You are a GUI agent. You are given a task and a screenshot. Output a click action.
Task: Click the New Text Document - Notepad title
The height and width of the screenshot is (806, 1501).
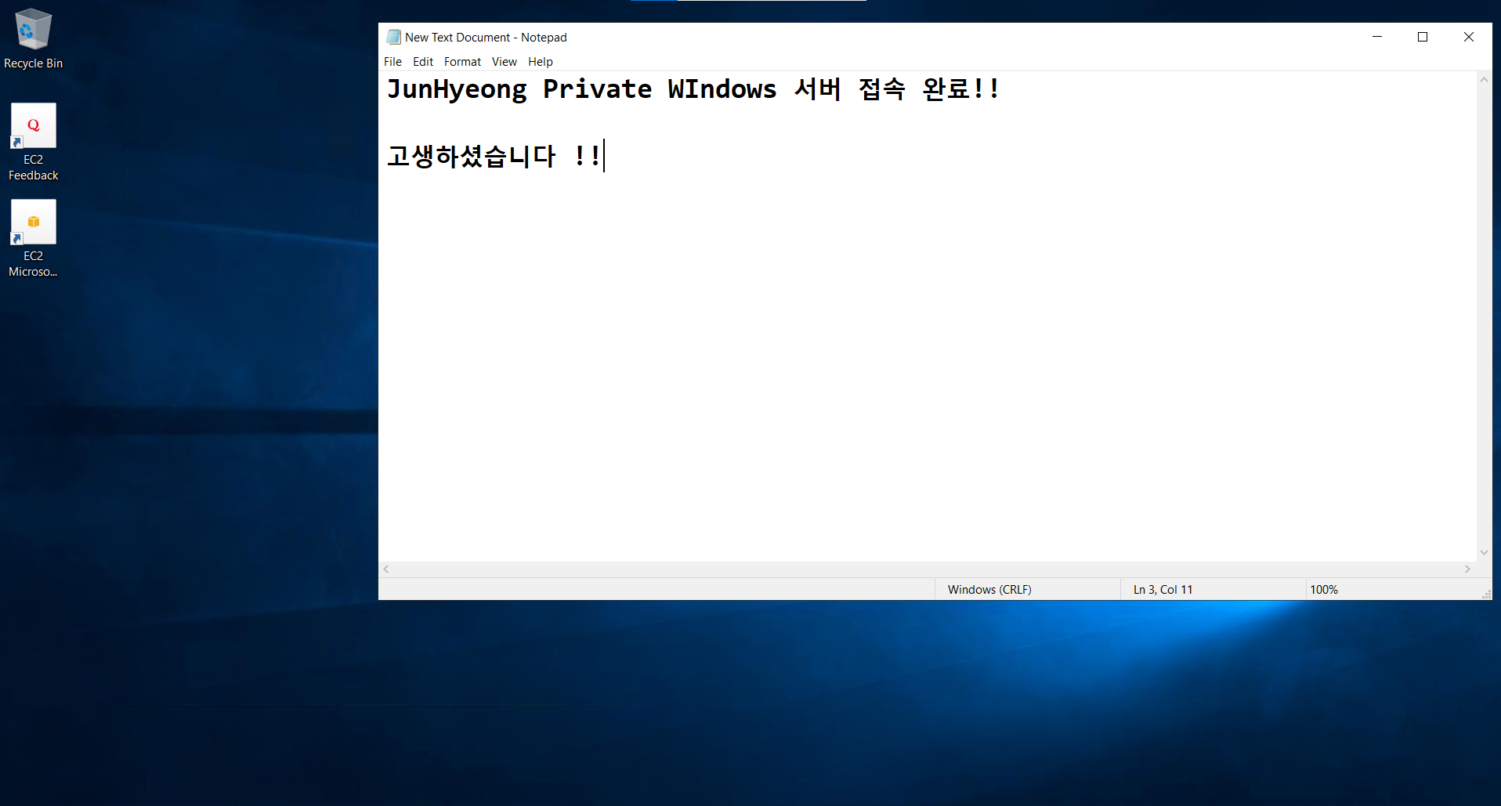tap(486, 38)
